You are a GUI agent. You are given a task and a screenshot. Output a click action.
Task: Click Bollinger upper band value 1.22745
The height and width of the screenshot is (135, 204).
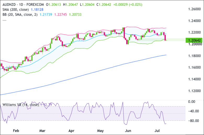click(60, 15)
